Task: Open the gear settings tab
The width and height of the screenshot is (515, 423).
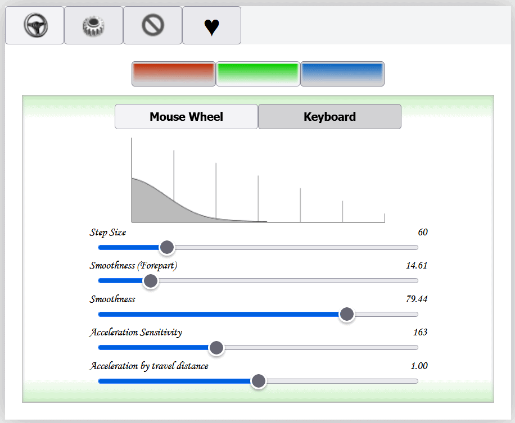Action: pos(93,26)
